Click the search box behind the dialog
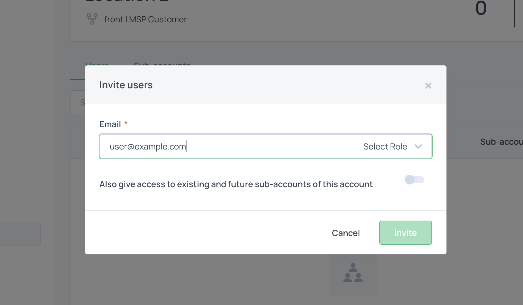The width and height of the screenshot is (523, 305). (x=78, y=102)
